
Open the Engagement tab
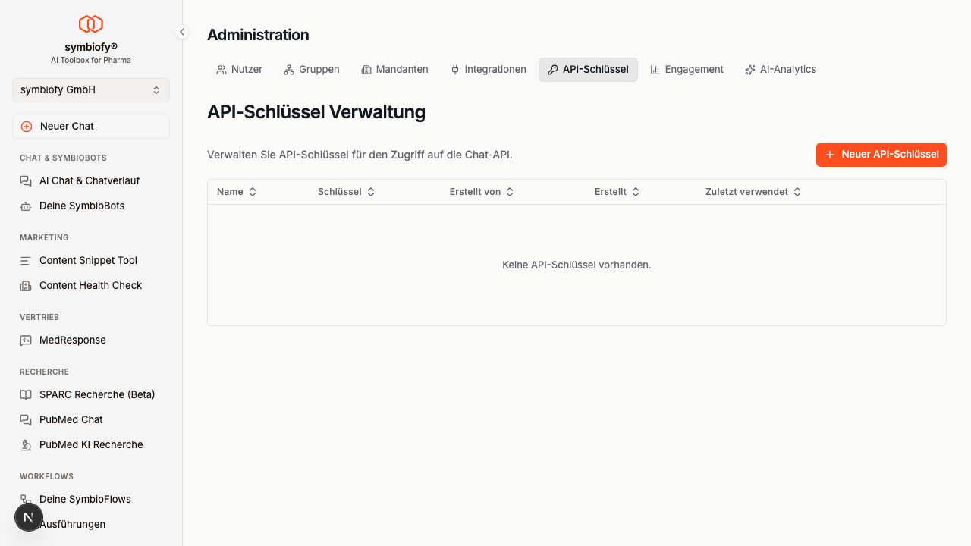point(687,69)
